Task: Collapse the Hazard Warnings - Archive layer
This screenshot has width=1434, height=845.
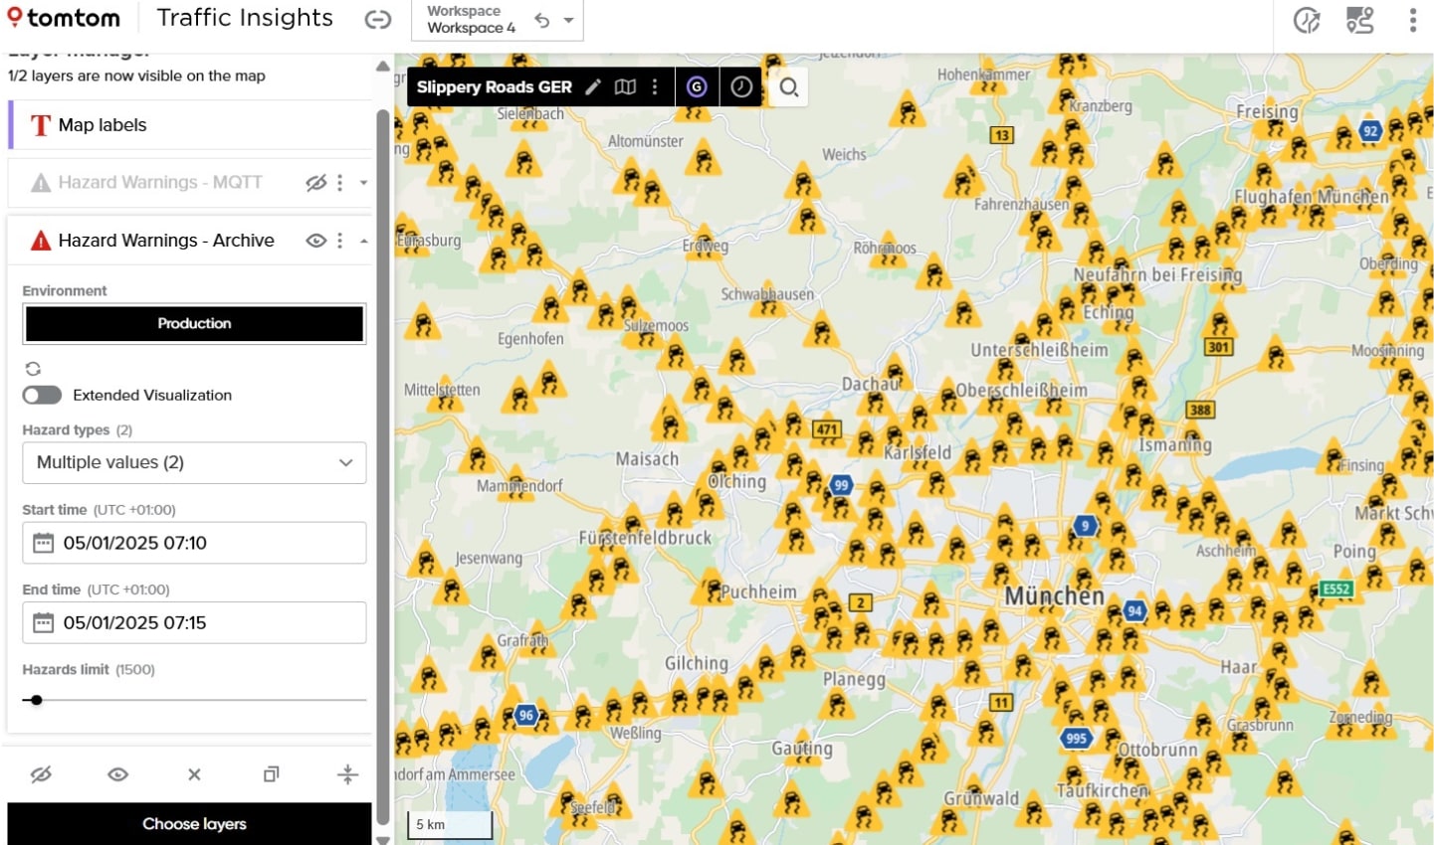Action: tap(363, 241)
